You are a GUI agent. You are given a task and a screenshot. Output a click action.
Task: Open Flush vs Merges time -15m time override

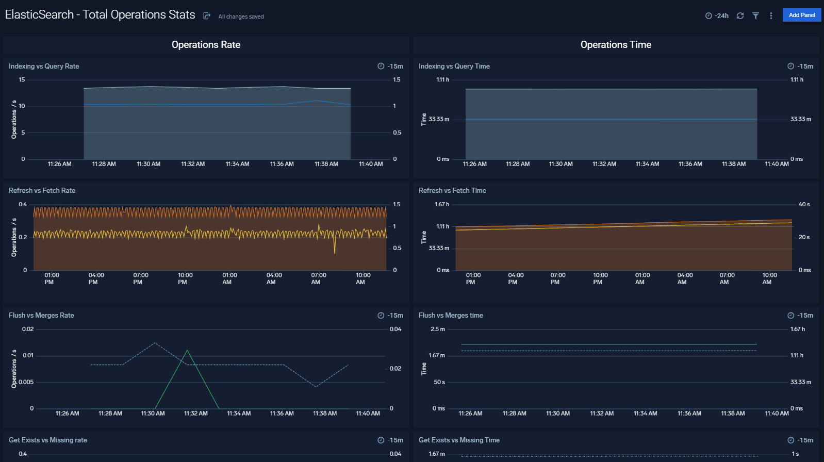click(790, 316)
